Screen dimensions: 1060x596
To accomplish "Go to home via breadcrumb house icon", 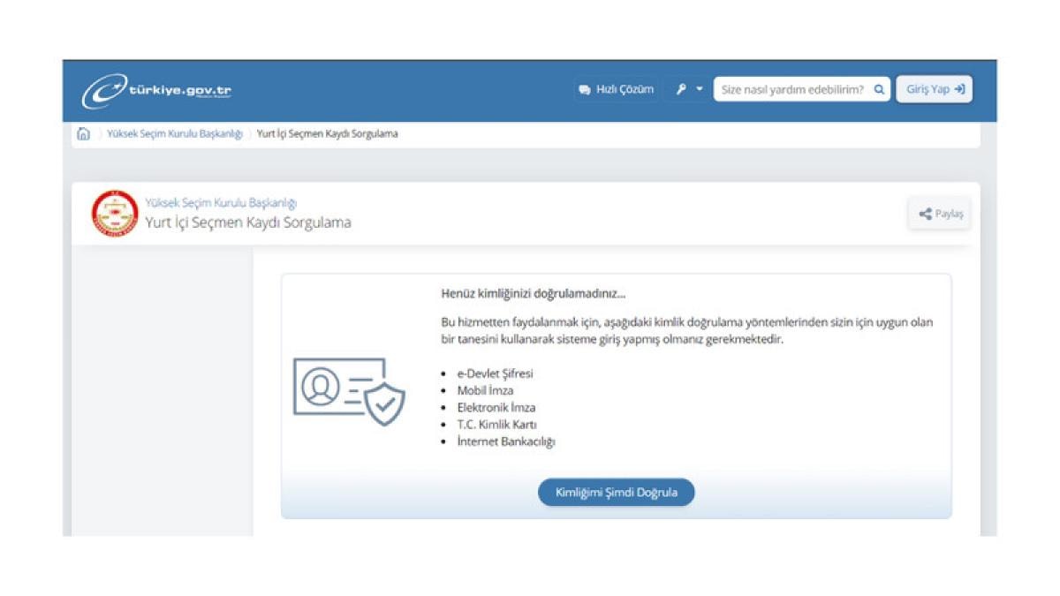I will (x=83, y=134).
